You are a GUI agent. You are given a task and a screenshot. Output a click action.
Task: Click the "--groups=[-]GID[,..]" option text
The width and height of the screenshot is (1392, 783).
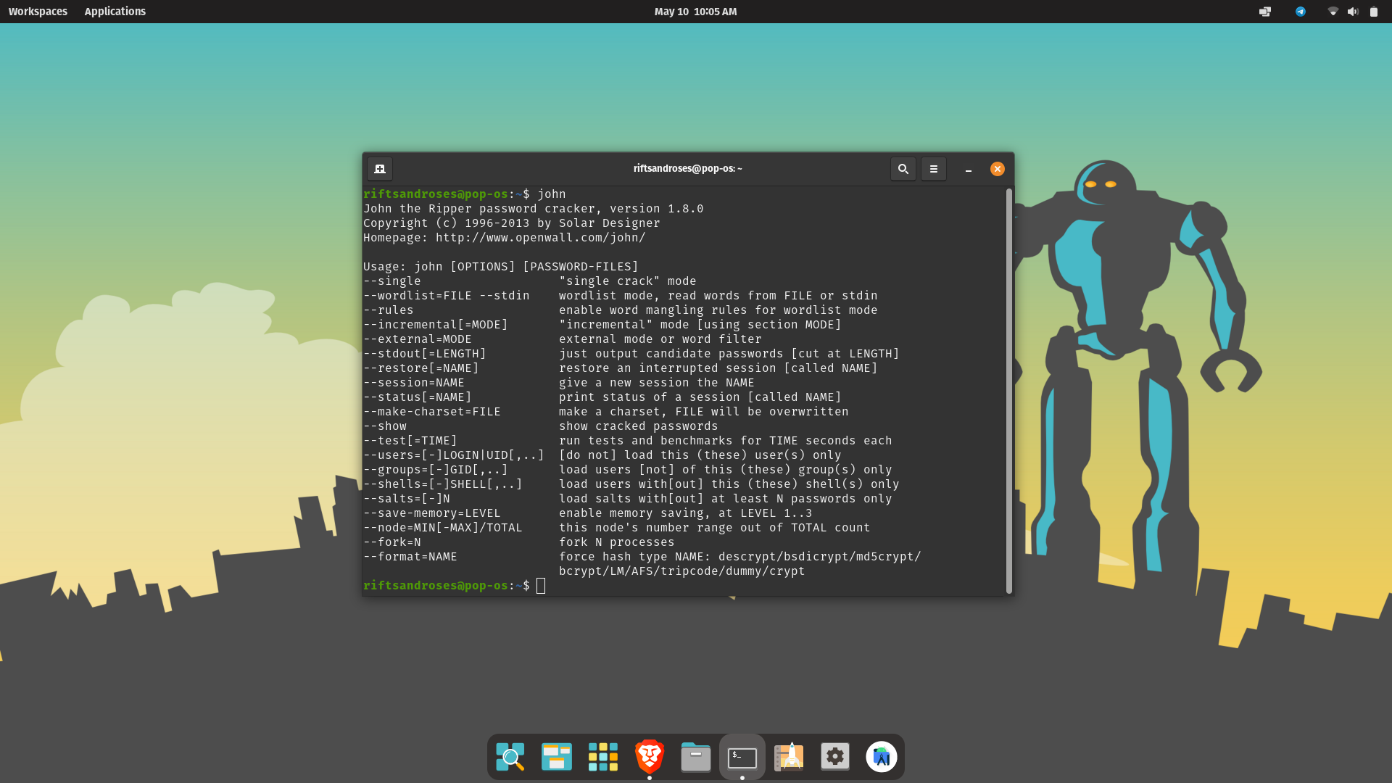[436, 470]
